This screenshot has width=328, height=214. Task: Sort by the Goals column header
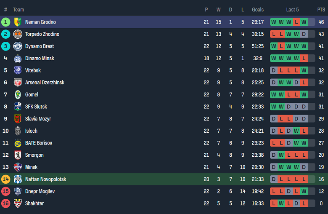tap(258, 10)
